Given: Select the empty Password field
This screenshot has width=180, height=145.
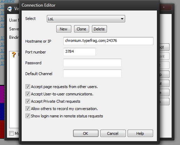Looking at the screenshot, I should click(x=92, y=63).
